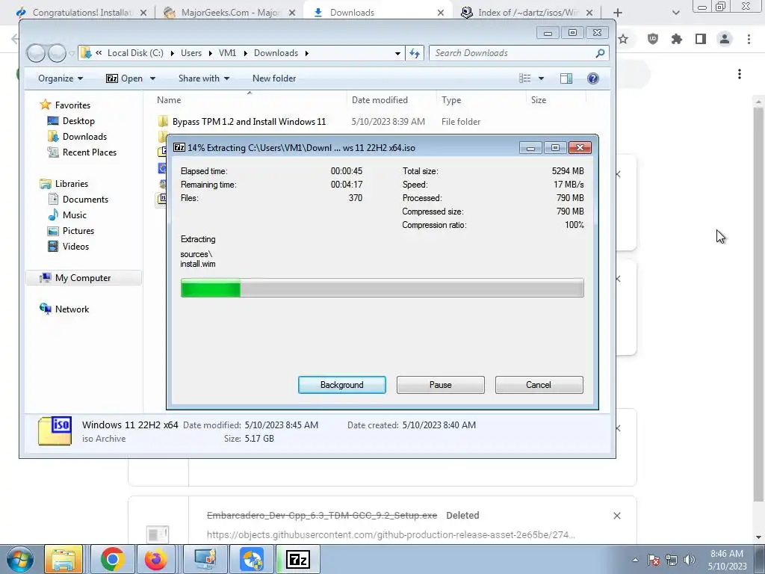Toggle the preview pane icon
The width and height of the screenshot is (765, 574).
click(566, 78)
